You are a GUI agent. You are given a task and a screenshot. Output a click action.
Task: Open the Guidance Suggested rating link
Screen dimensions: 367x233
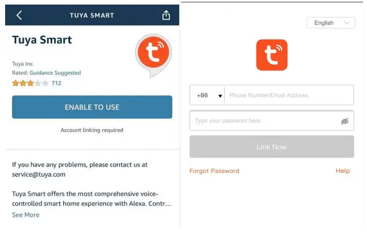[55, 73]
